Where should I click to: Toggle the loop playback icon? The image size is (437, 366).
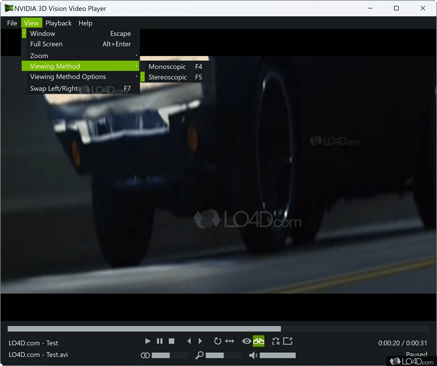(x=217, y=341)
